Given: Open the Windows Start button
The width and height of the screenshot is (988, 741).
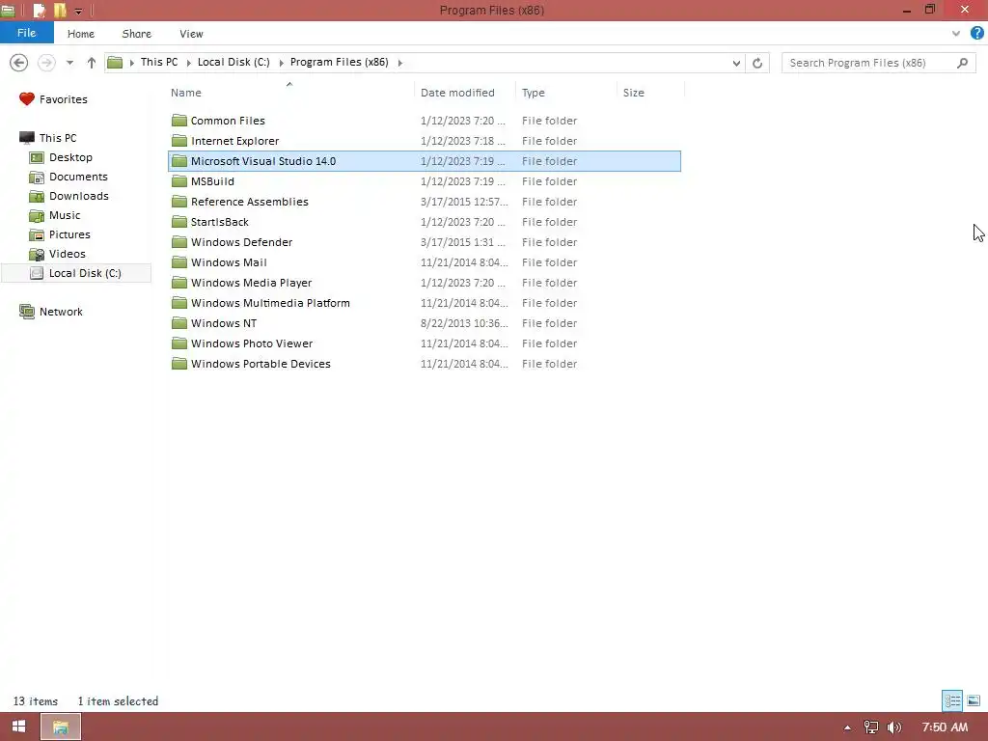Looking at the screenshot, I should point(19,727).
